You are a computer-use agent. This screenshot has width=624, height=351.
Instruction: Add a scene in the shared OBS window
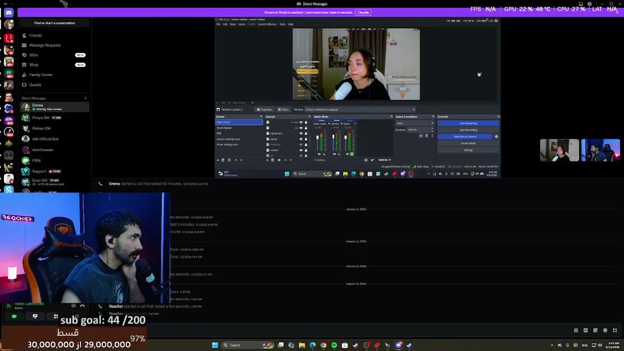coord(217,160)
